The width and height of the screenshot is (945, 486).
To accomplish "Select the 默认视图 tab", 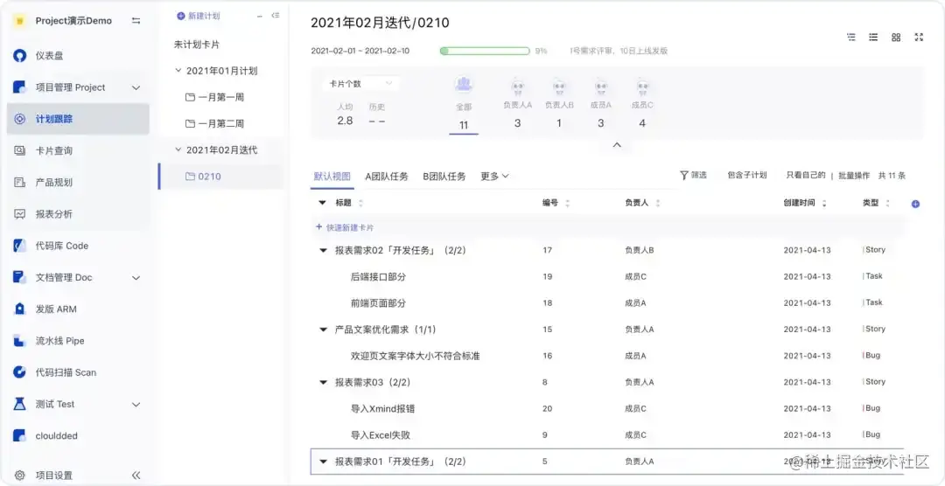I will (332, 177).
